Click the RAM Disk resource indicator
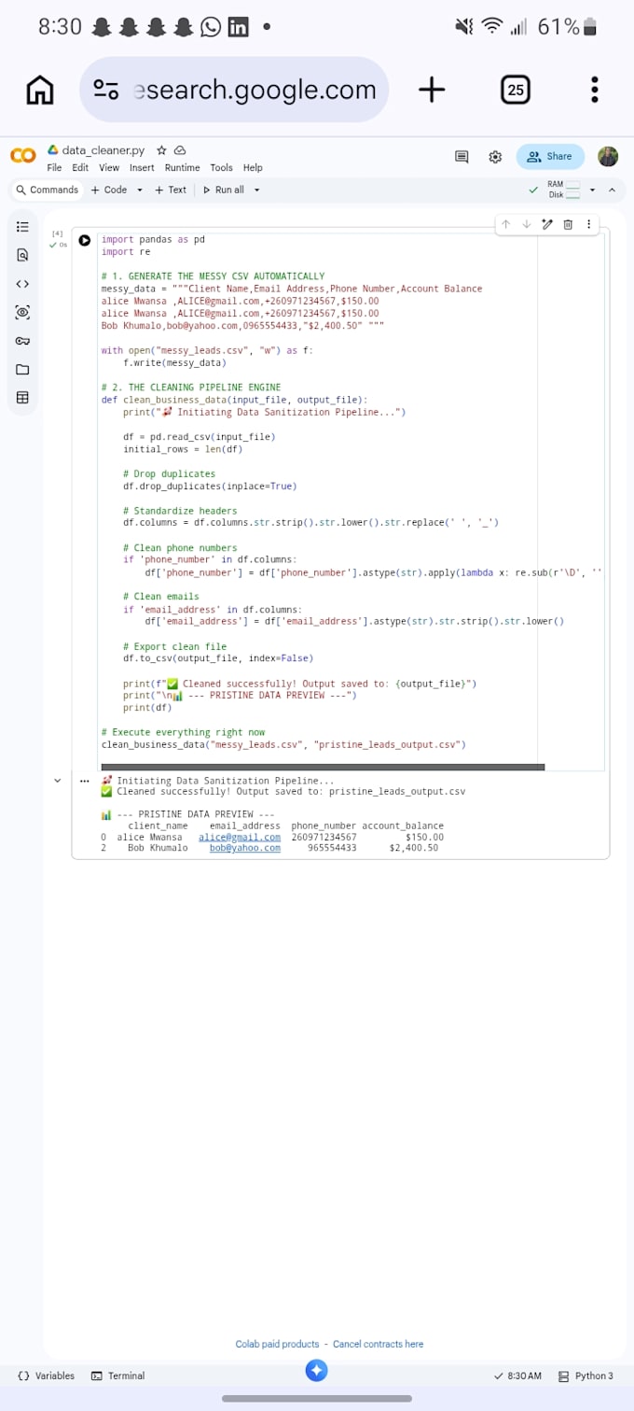 click(563, 190)
